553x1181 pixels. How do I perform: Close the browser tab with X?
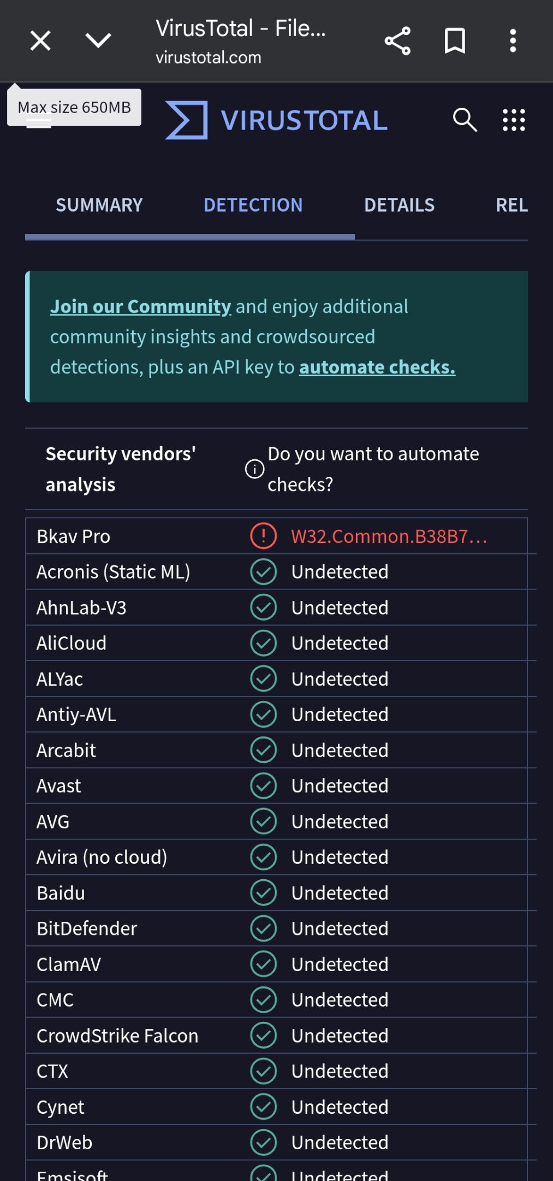pos(40,41)
